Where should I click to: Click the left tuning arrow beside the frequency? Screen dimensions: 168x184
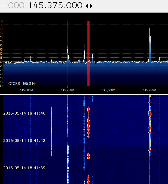[x=87, y=6]
